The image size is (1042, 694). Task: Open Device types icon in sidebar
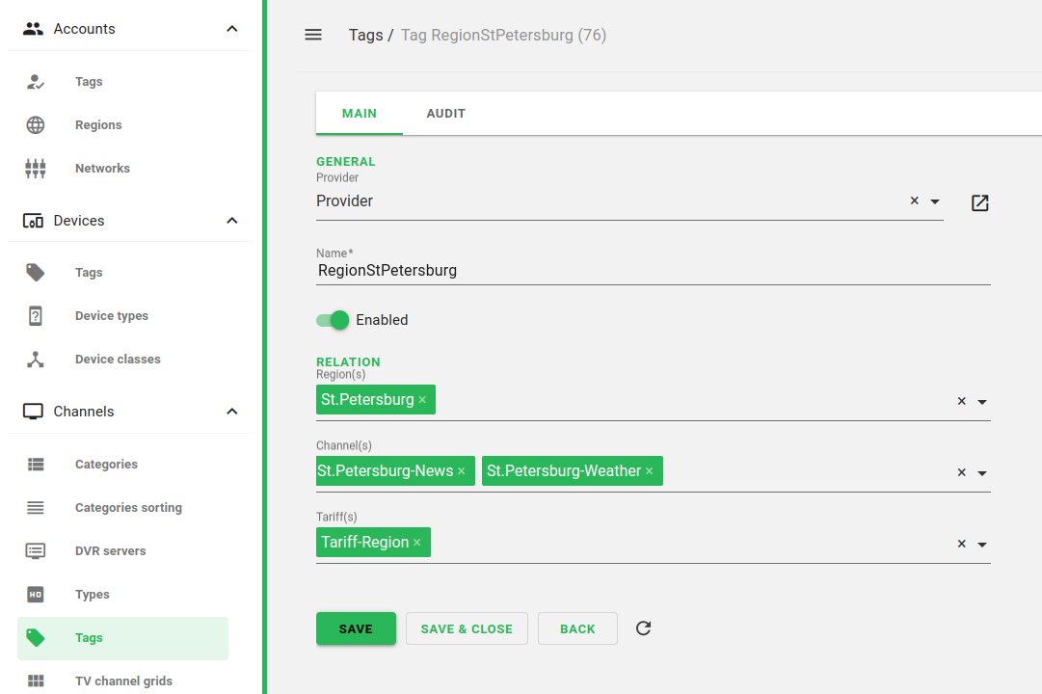36,316
